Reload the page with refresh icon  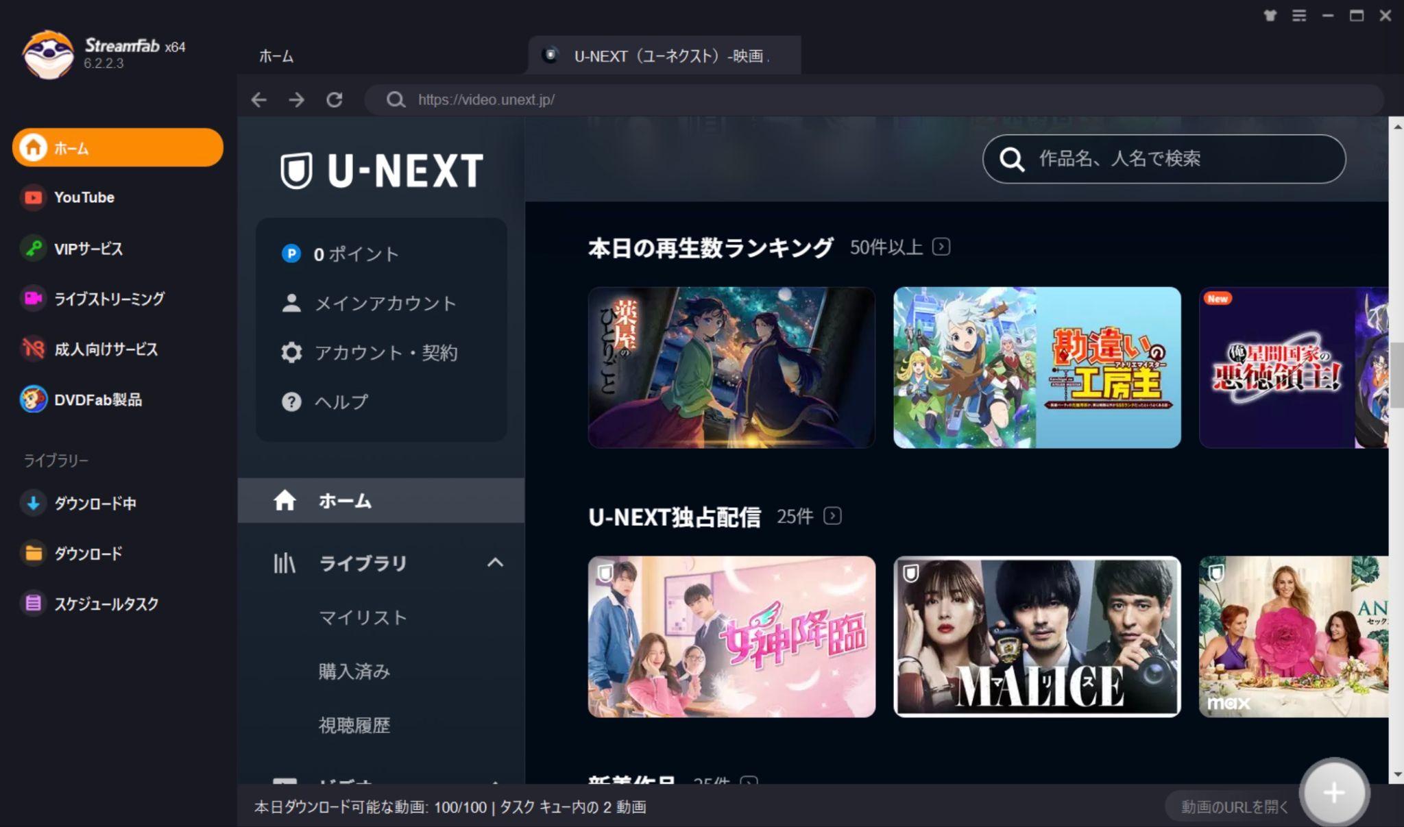334,100
